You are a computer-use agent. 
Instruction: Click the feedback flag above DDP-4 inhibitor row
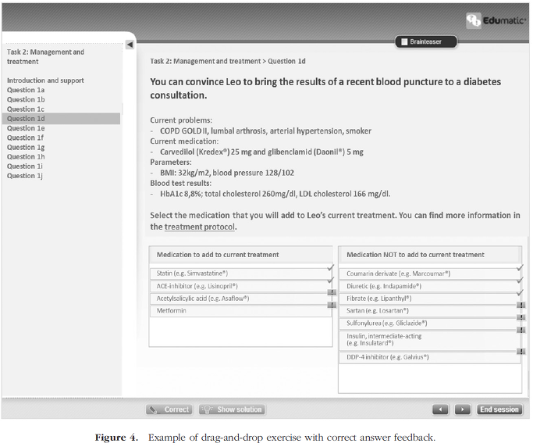coord(521,351)
